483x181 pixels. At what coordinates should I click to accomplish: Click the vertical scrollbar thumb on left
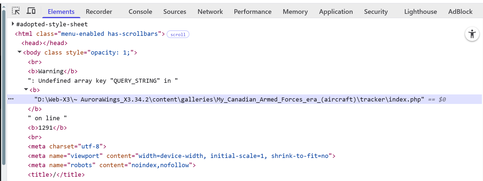[x=4, y=87]
